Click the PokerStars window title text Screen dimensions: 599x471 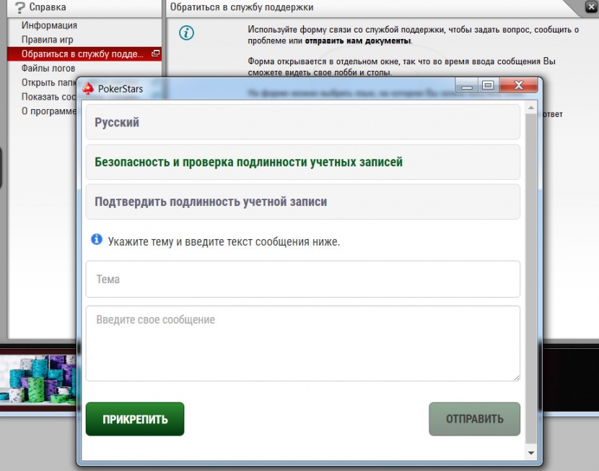point(121,89)
